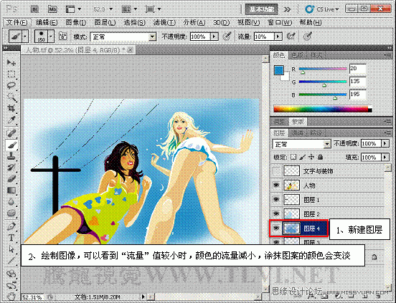The height and width of the screenshot is (303, 396).
Task: Select the Line shape tool
Action: click(11, 260)
